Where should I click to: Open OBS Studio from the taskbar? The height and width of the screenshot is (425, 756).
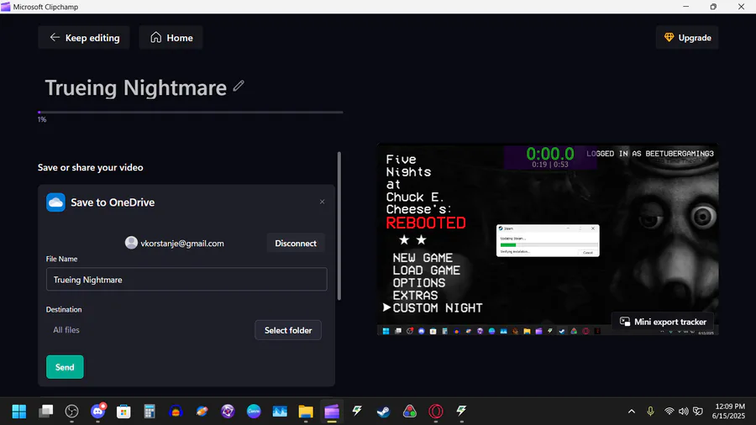coord(72,411)
